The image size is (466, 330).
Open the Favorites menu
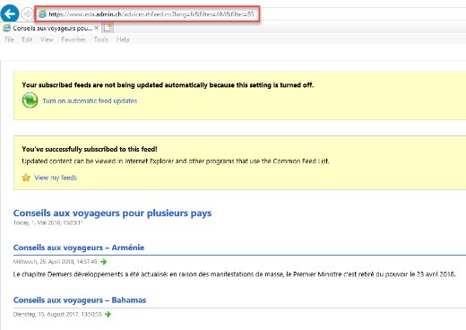[x=73, y=39]
